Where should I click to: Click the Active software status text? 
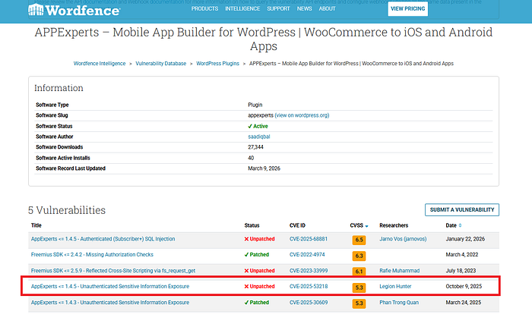pos(258,126)
